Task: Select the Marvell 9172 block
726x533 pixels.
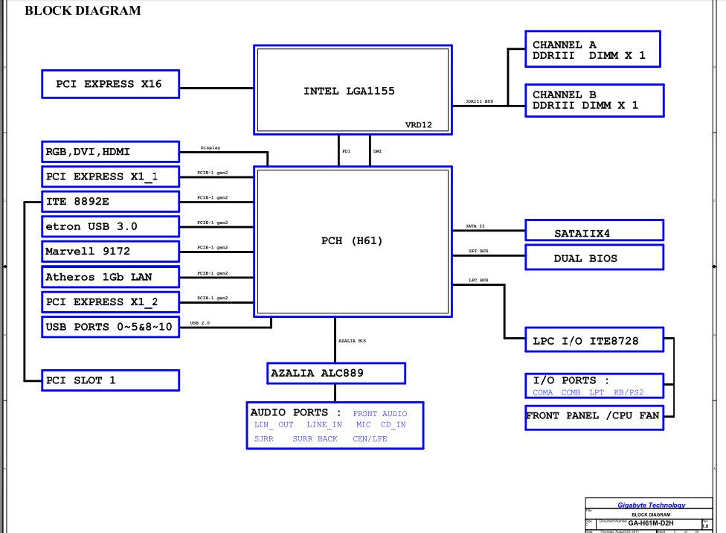Action: [110, 251]
